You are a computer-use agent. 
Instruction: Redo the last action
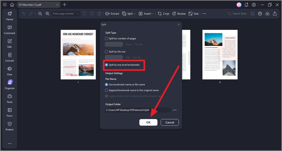click(31, 14)
